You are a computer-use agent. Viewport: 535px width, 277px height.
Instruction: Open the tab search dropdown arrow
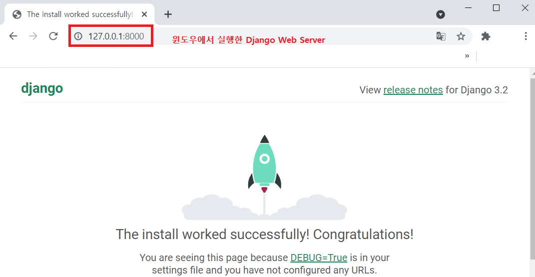click(x=441, y=14)
